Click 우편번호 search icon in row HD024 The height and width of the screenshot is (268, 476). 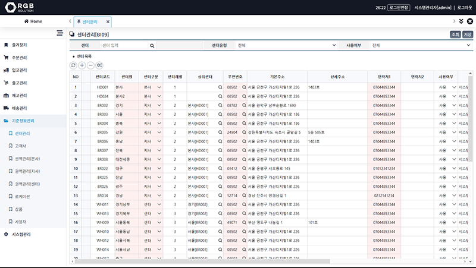coord(244,96)
